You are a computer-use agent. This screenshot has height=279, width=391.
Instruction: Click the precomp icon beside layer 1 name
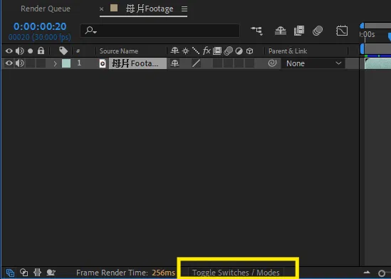[x=103, y=63]
